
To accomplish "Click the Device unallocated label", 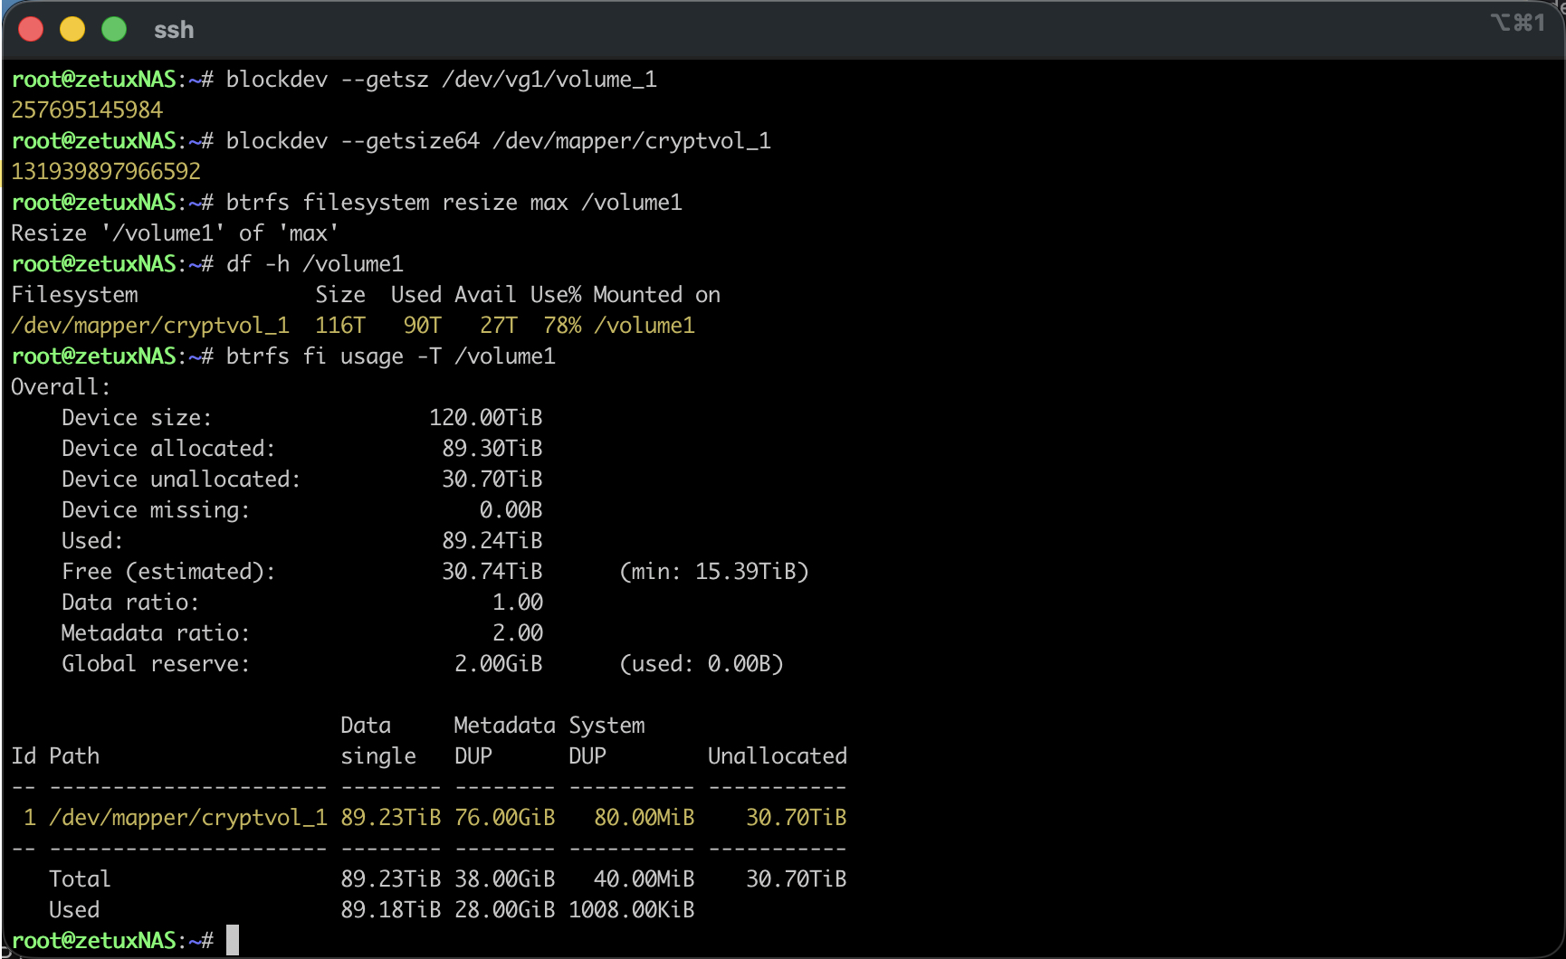I will [x=181, y=479].
